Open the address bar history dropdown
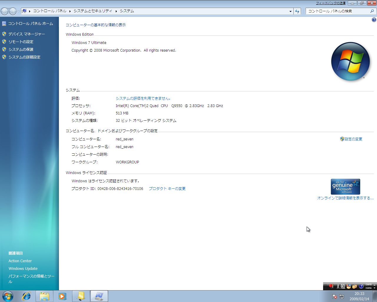 pyautogui.click(x=290, y=11)
